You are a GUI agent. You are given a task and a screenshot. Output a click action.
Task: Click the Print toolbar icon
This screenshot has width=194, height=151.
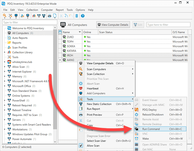coord(50,16)
